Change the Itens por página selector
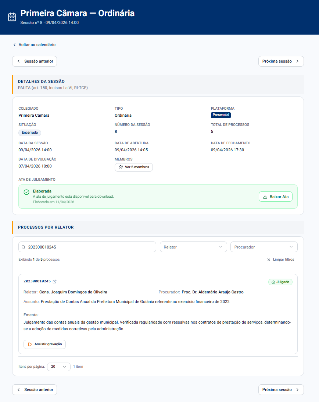The width and height of the screenshot is (319, 402). coord(59,367)
